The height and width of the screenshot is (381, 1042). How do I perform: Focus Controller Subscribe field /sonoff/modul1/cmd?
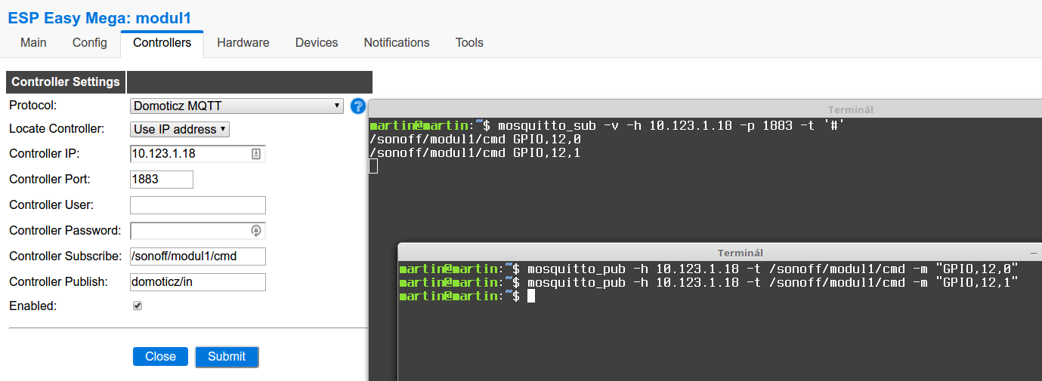198,257
